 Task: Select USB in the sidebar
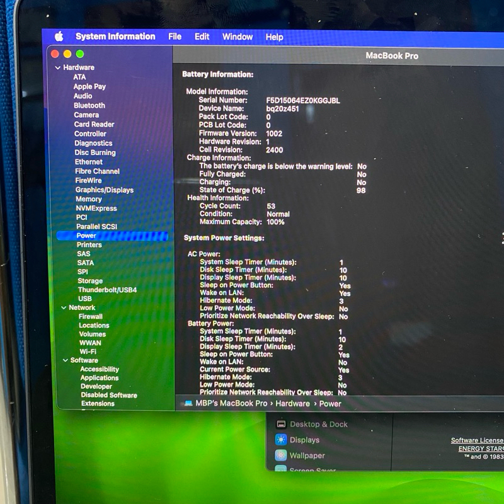click(84, 299)
